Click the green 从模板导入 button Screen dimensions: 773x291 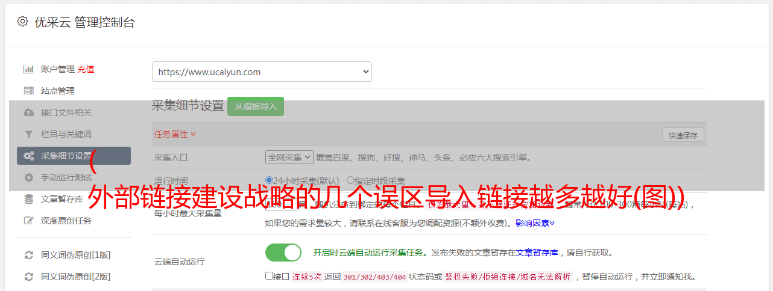256,106
